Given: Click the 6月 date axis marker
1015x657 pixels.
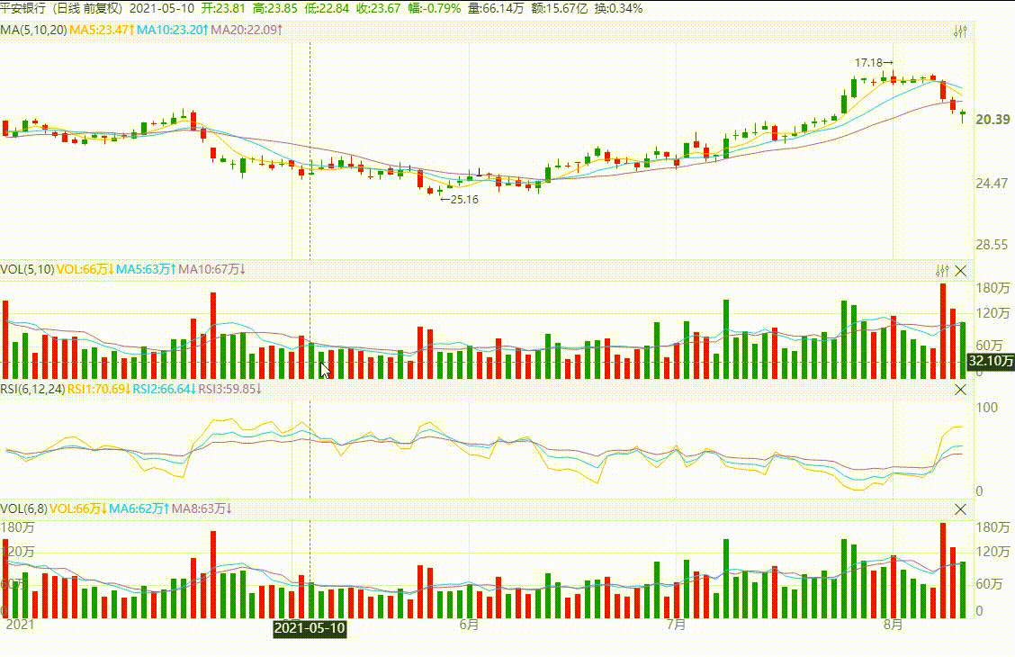Looking at the screenshot, I should click(x=470, y=625).
